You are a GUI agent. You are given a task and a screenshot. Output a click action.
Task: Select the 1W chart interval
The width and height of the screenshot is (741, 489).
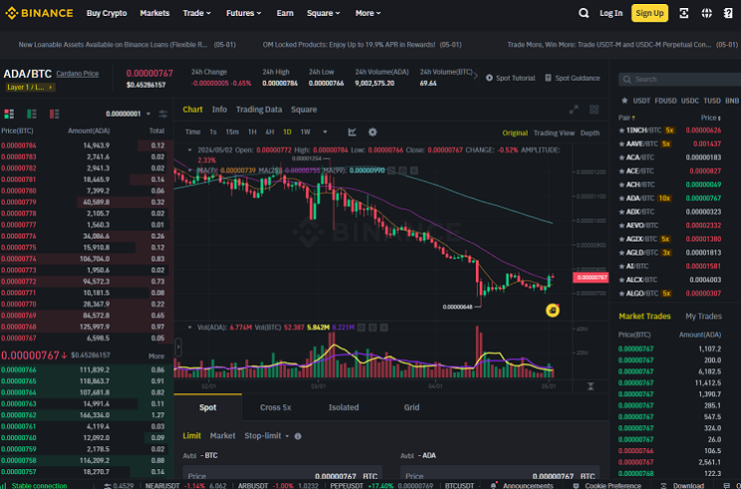pyautogui.click(x=306, y=132)
